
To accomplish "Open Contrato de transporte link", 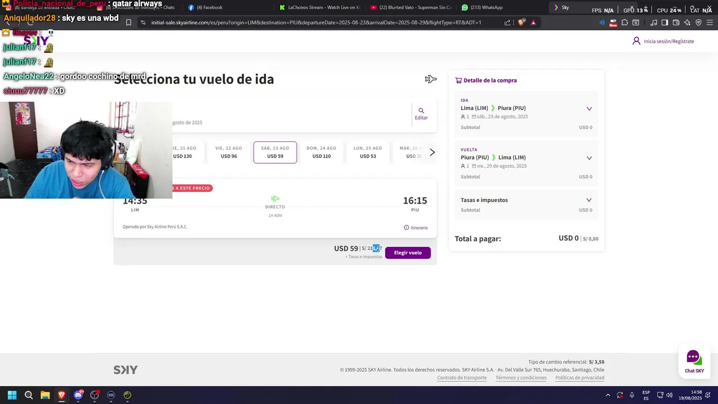I will (x=462, y=378).
